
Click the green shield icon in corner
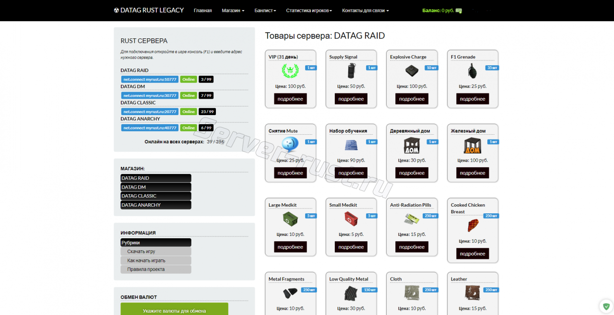click(606, 306)
